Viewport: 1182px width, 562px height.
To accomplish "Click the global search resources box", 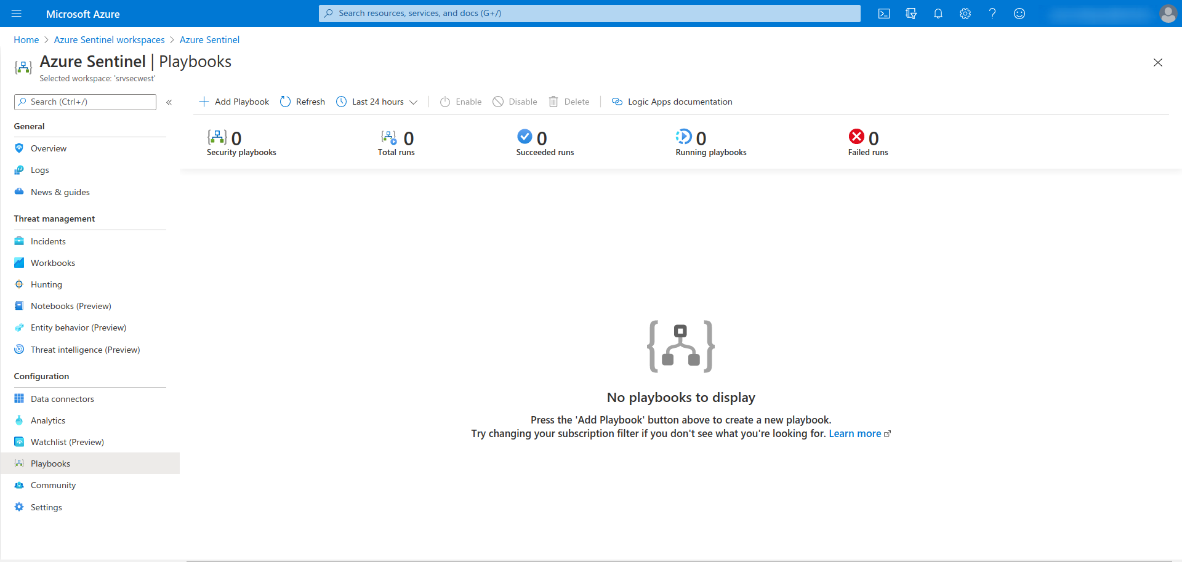I will (x=589, y=14).
